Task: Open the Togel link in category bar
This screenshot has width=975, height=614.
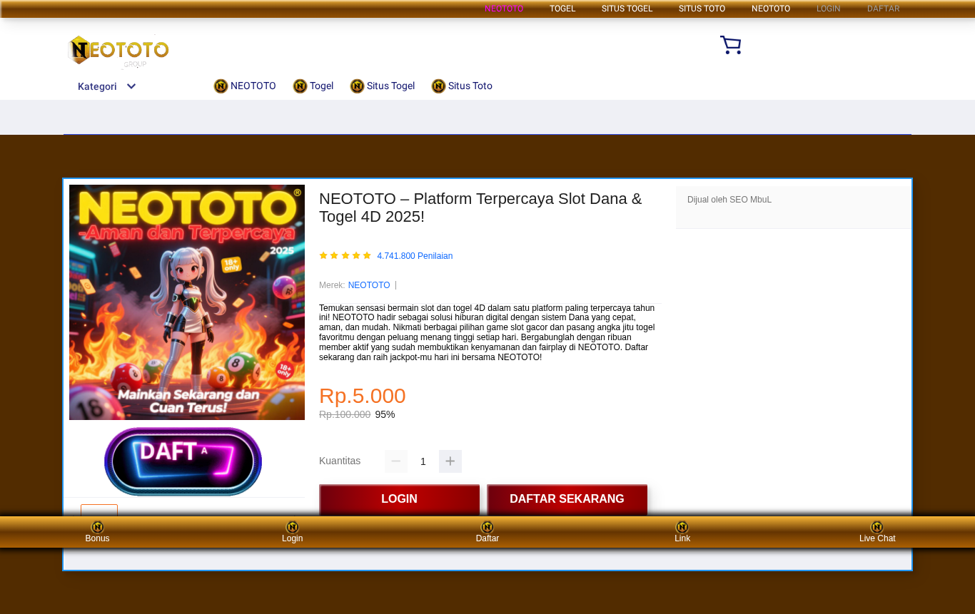Action: point(313,86)
